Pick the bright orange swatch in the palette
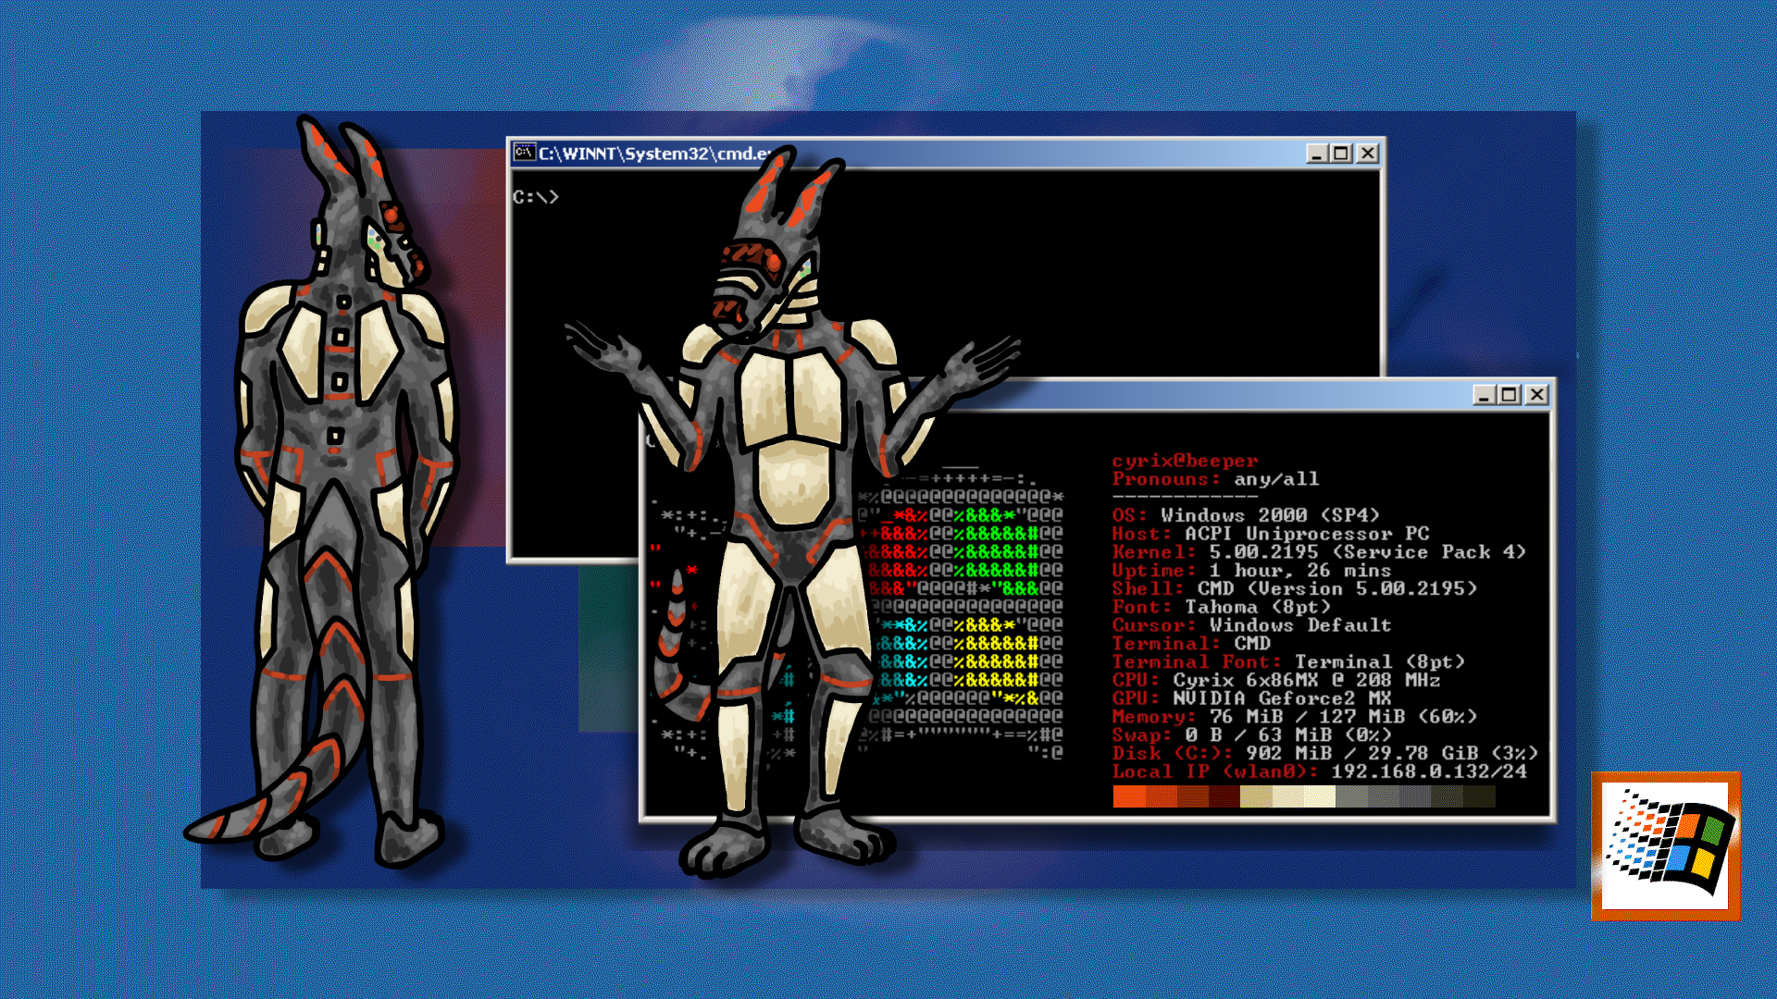The image size is (1777, 999). 1129,796
